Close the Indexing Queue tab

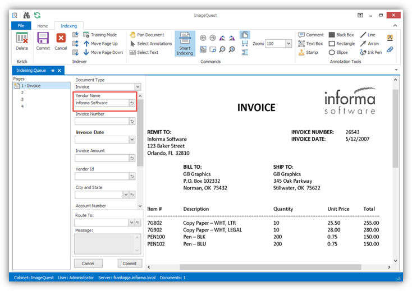(x=59, y=70)
